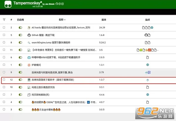Toggle off the 网易云音乐高音质支持 script
Screen dimensions: 176x121
(21, 87)
